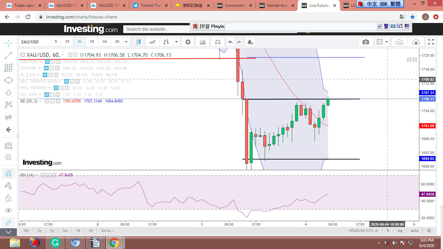Open chart properties gear in top toolbar
The height and width of the screenshot is (249, 443).
[188, 42]
